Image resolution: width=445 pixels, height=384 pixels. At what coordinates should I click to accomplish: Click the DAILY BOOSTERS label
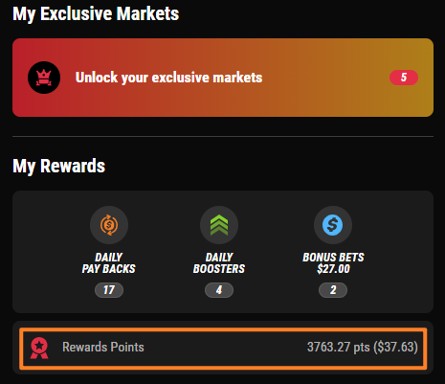(219, 263)
